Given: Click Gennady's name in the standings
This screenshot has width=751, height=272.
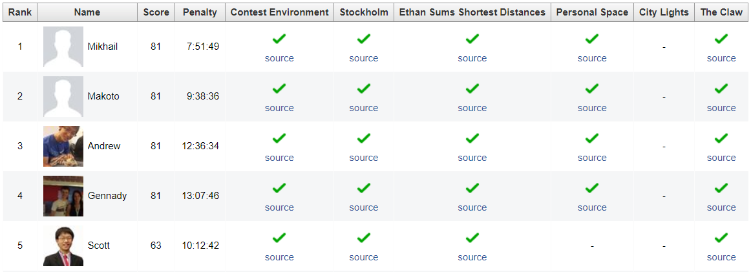Looking at the screenshot, I should [x=107, y=196].
